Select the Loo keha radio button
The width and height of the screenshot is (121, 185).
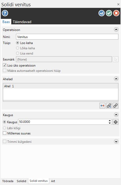[18, 43]
